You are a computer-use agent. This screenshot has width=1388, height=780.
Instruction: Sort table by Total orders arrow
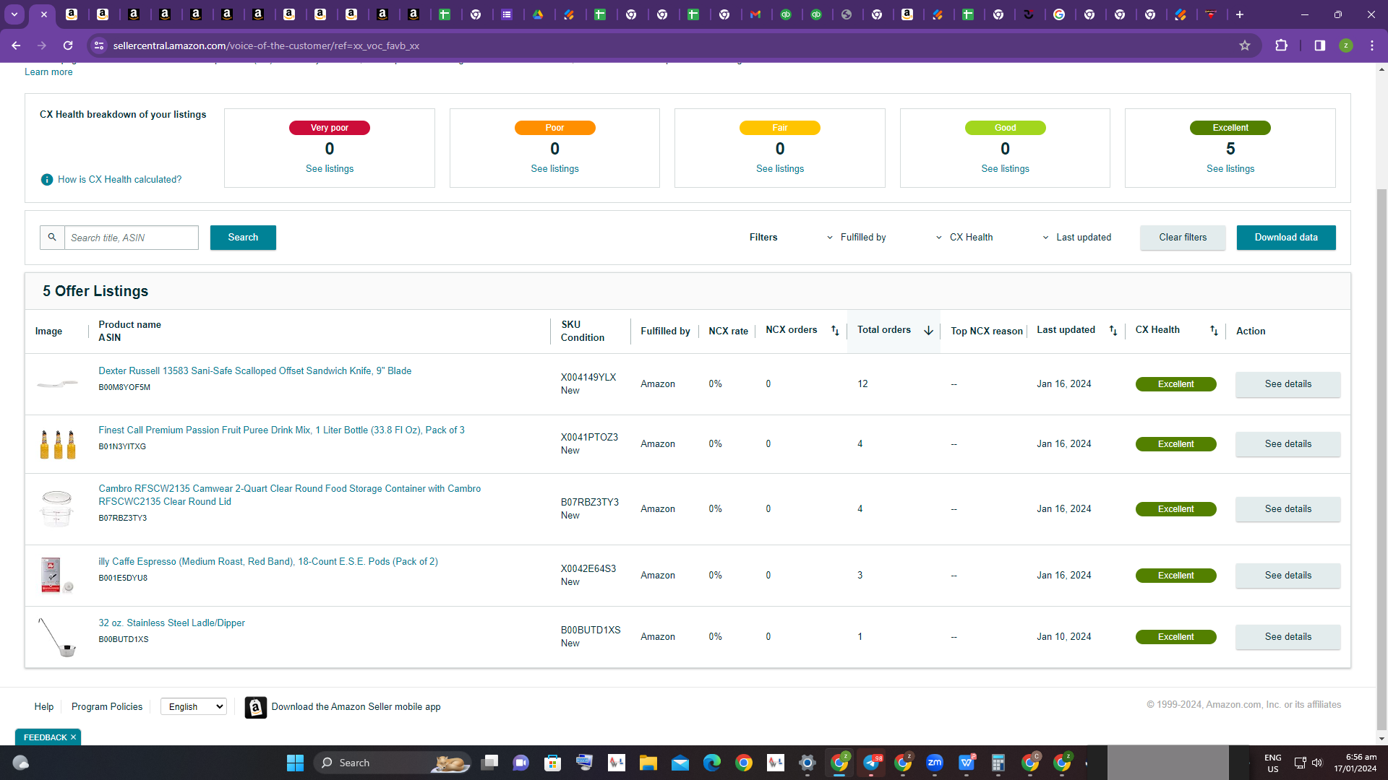[x=928, y=331]
